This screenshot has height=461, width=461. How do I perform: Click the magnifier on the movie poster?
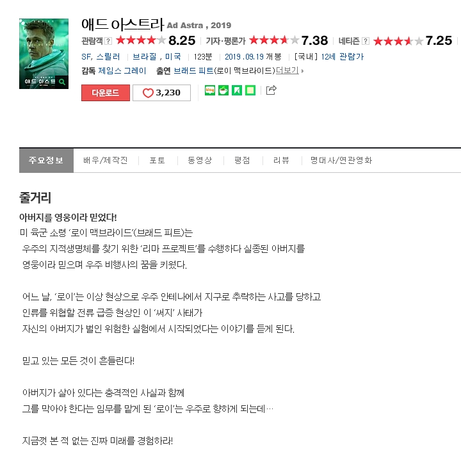click(x=62, y=82)
